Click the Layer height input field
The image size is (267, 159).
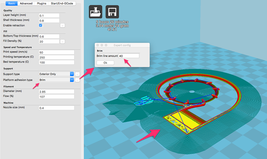coord(49,15)
